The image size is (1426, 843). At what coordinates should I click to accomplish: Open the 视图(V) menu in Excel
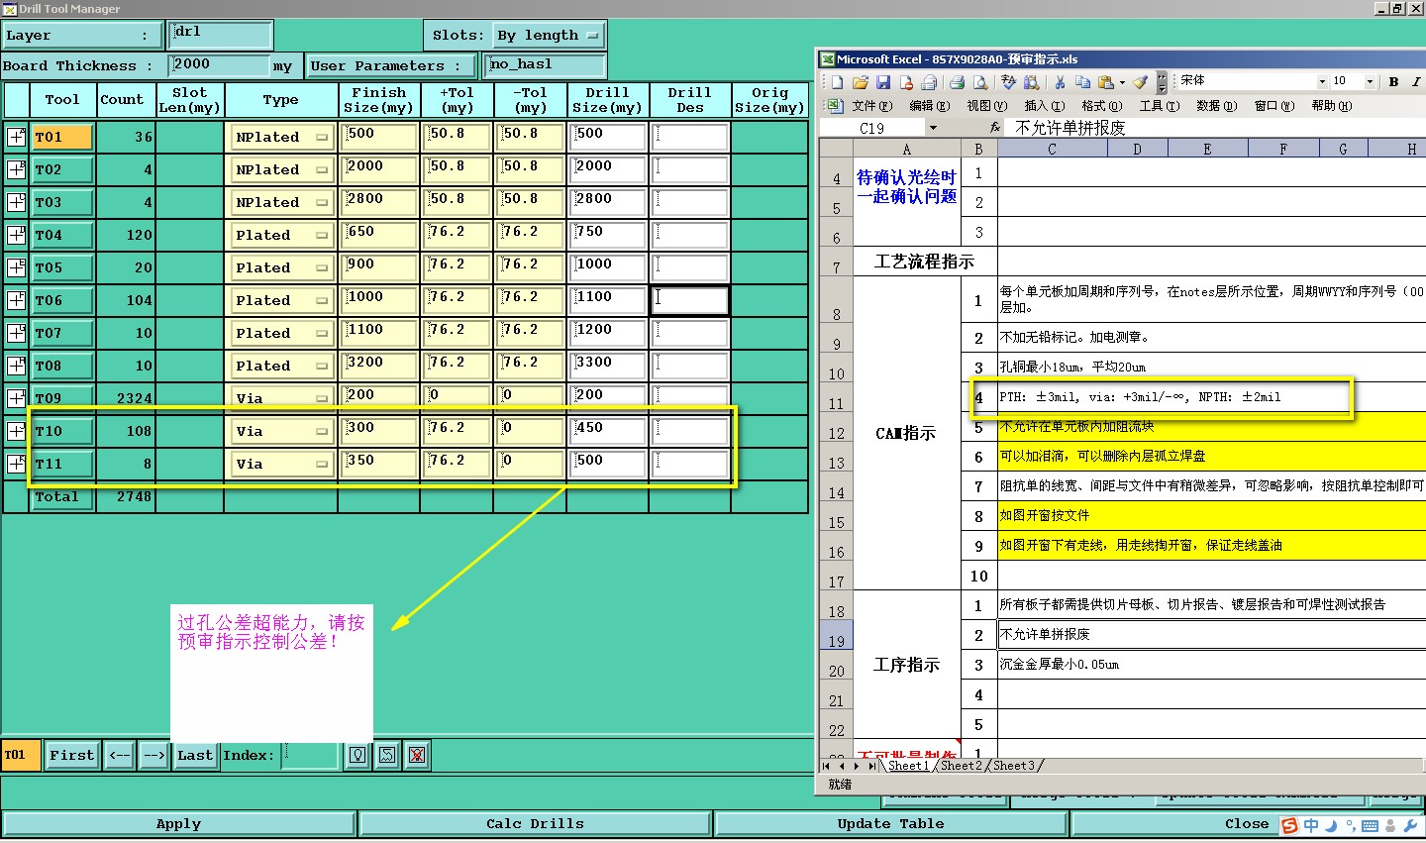[x=986, y=105]
